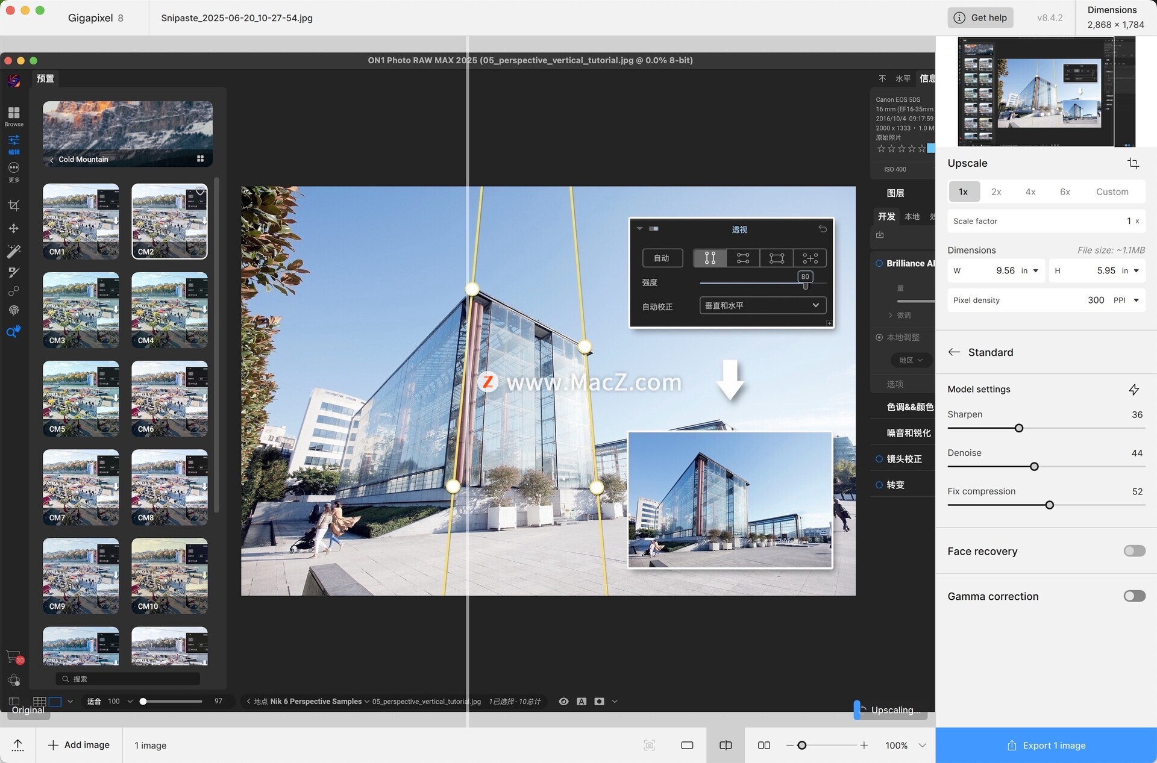Click the lightning auto model settings icon

coord(1133,390)
